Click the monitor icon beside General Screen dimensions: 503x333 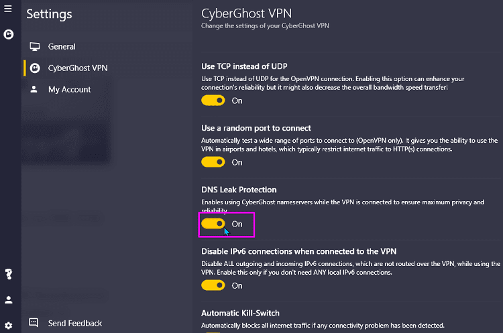35,47
